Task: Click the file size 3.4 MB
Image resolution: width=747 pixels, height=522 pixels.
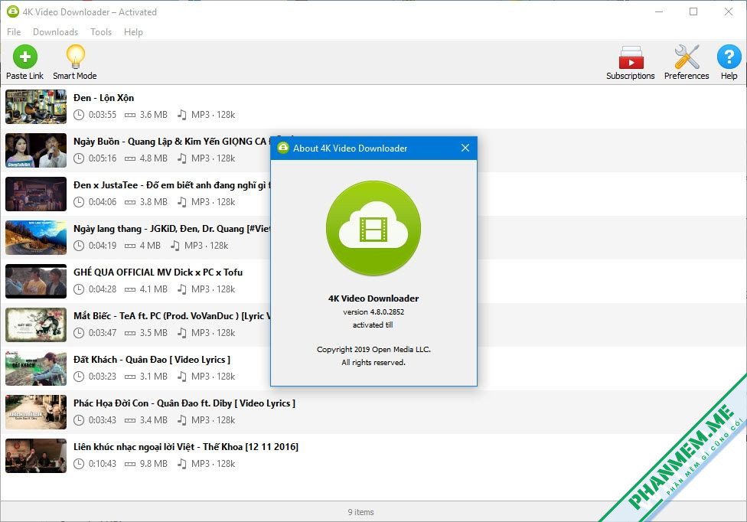Action: click(x=153, y=420)
